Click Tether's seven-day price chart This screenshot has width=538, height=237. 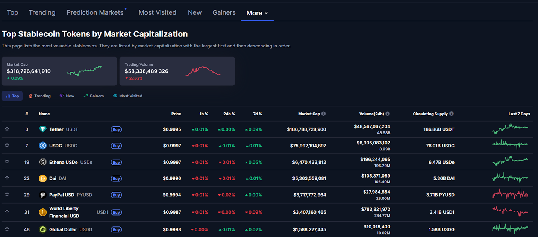point(510,129)
